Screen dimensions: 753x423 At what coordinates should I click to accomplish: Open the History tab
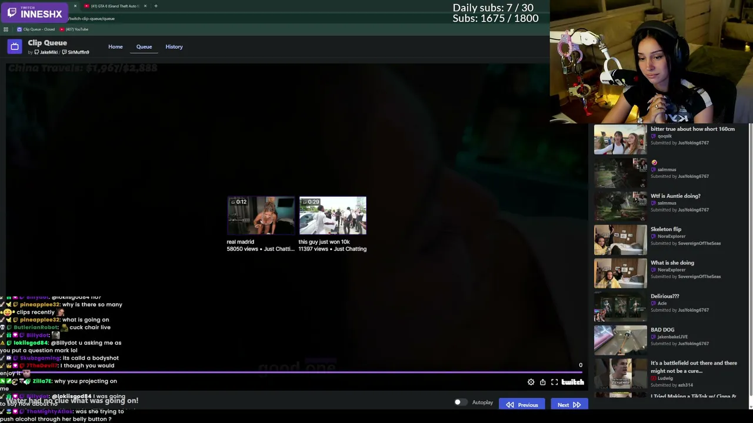click(174, 46)
